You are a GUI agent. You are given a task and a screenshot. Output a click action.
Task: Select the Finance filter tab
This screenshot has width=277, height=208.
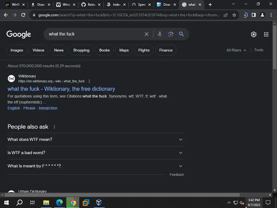click(166, 50)
